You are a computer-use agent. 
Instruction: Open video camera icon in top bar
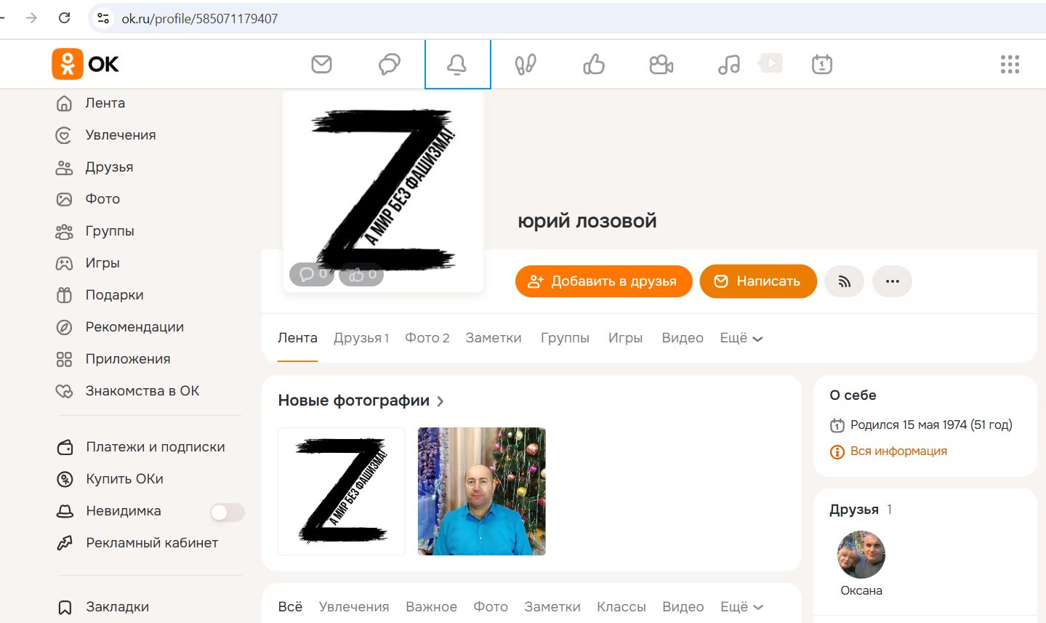coord(661,65)
